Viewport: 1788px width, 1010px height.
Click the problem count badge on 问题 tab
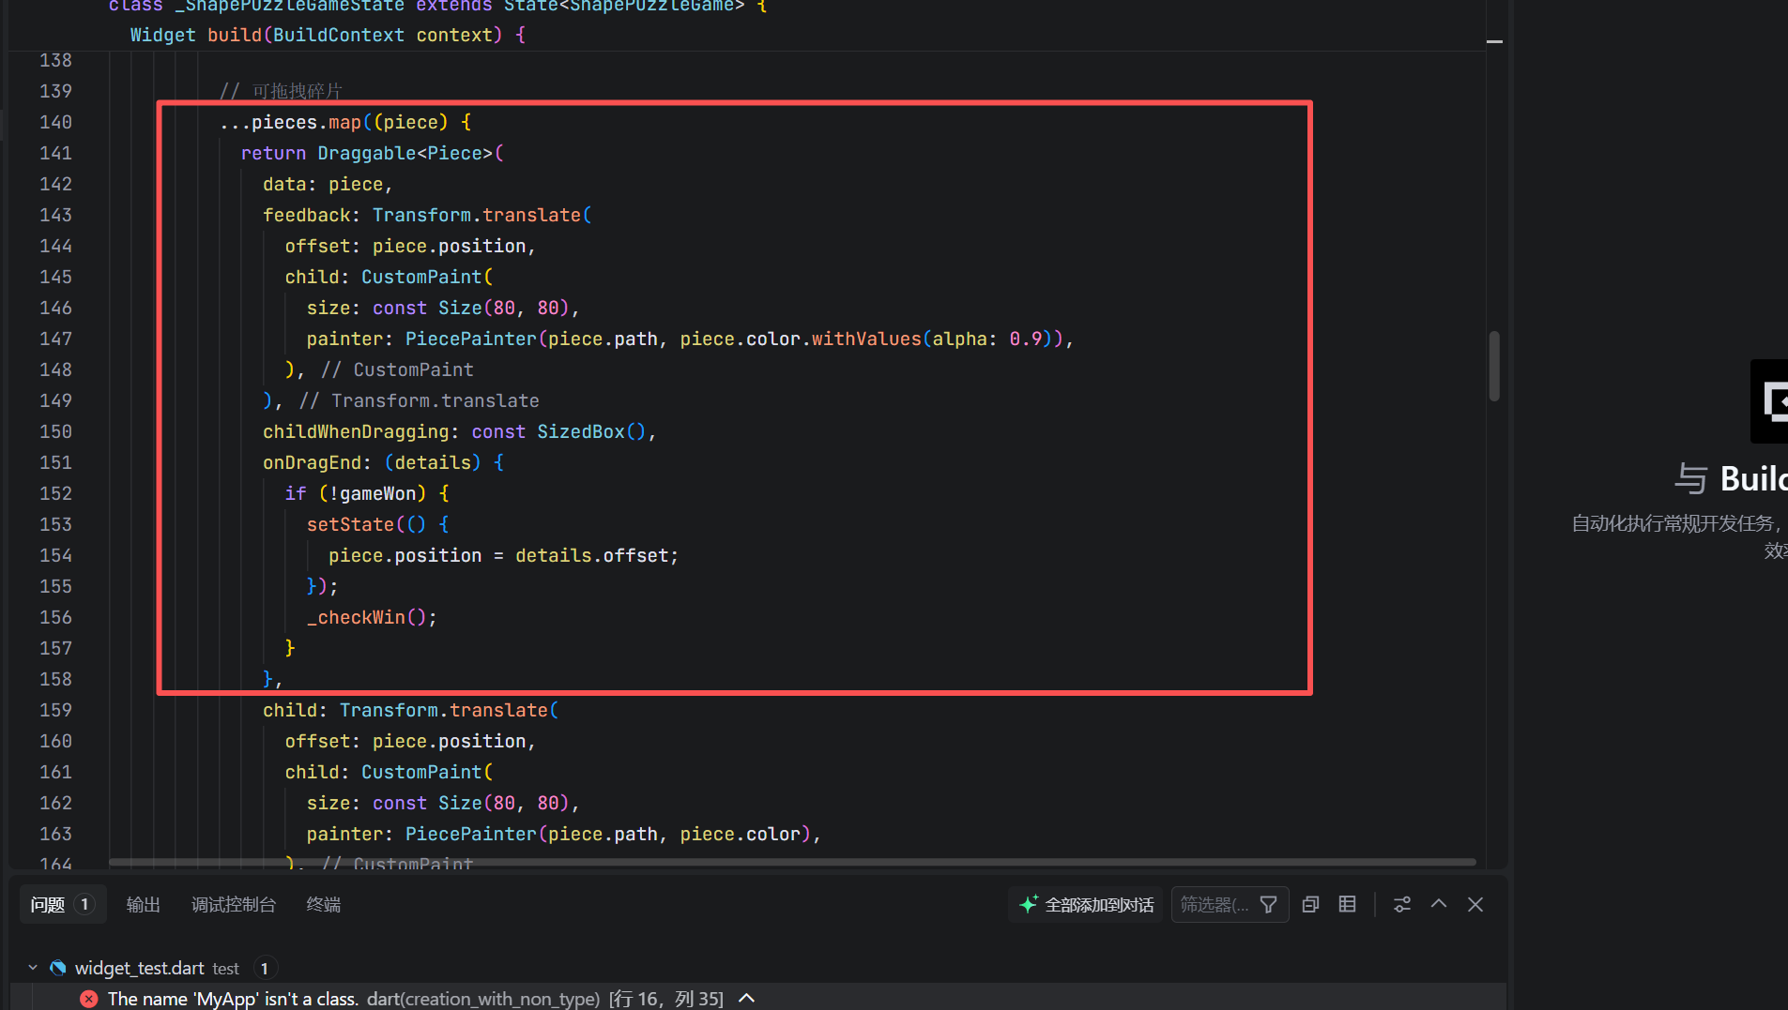pos(84,904)
